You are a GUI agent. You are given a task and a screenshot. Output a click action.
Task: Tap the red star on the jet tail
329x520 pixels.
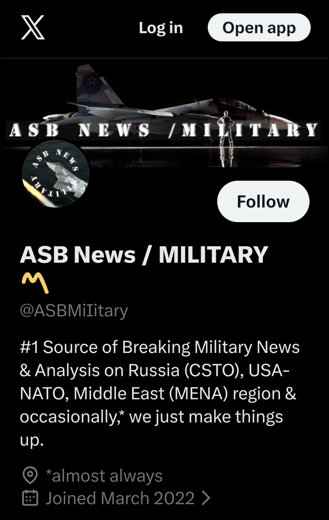(x=92, y=80)
